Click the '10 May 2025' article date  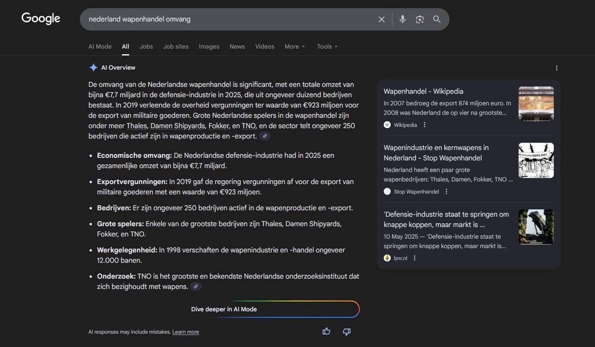coord(401,236)
